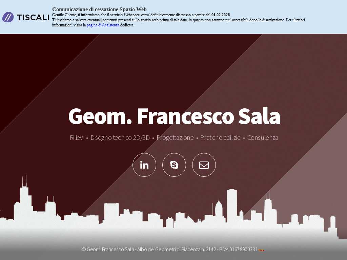
Task: Click the 'Pratiche edilizie' text
Action: tap(220, 138)
